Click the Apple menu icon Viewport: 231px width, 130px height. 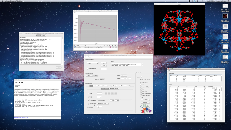tap(2, 1)
